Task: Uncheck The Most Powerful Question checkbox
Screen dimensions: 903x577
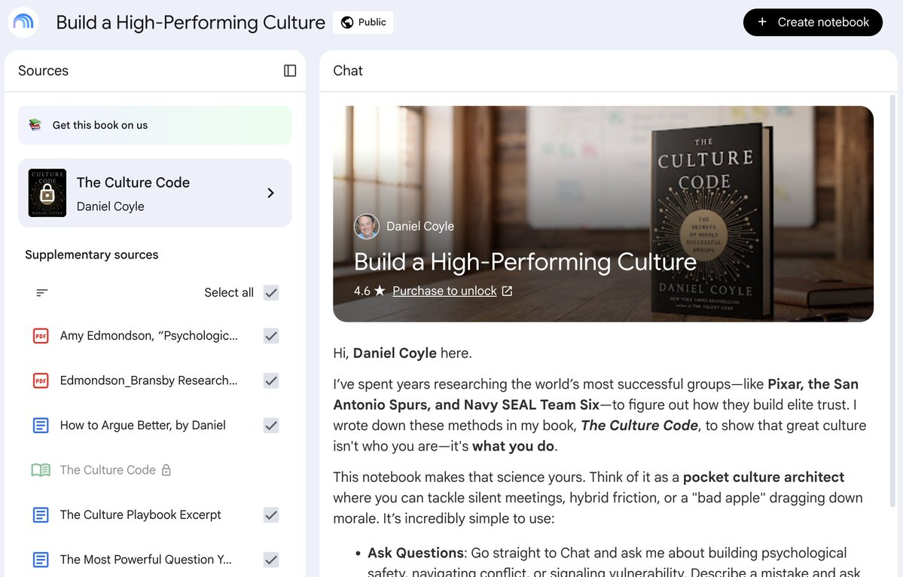Action: click(271, 560)
